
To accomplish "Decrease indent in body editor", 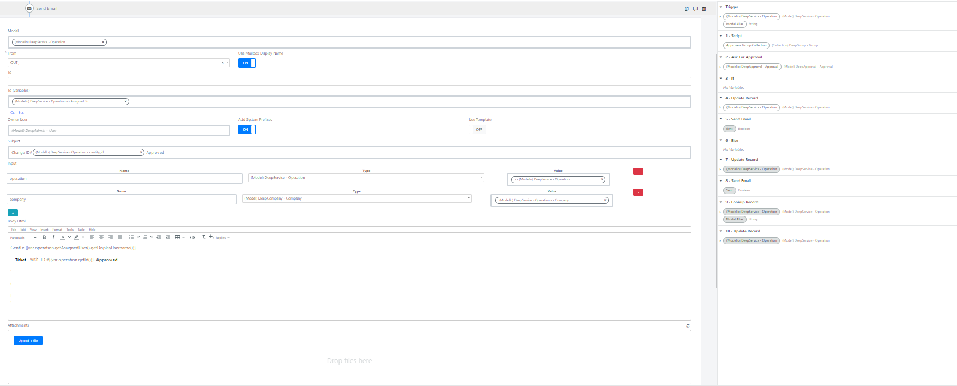I will coord(159,237).
